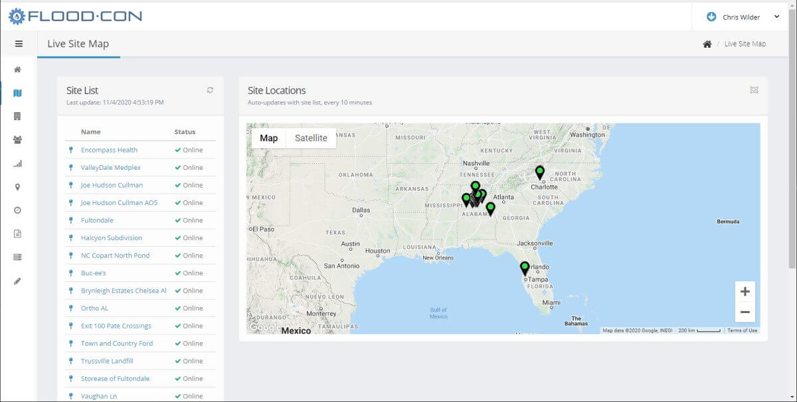
Task: Select the building icon in sidebar
Action: tap(18, 117)
